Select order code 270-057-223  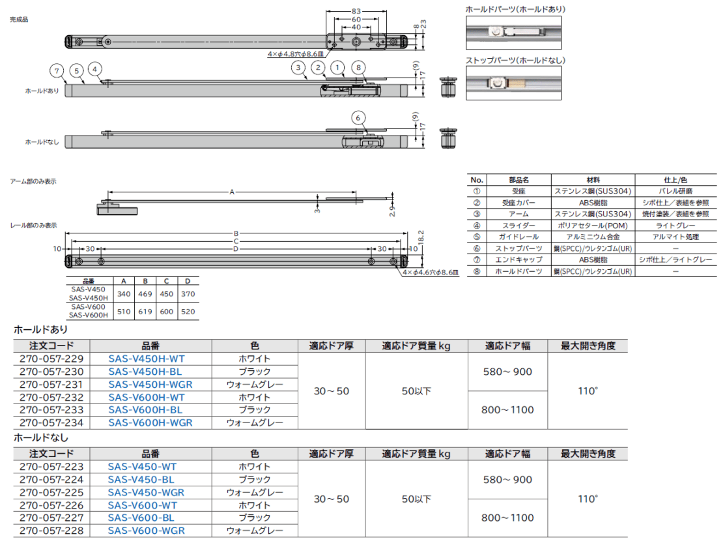(x=52, y=467)
